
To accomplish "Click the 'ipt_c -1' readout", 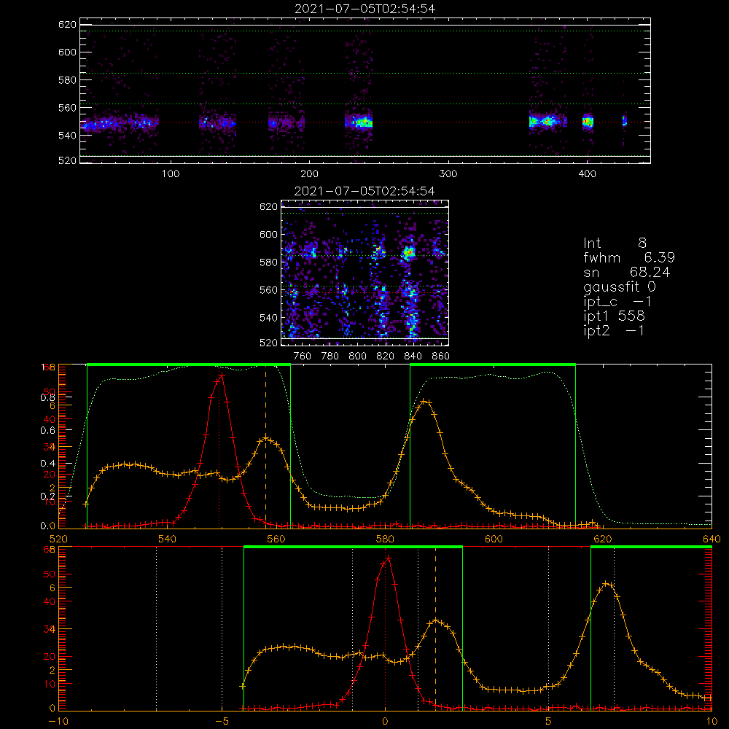I will (x=617, y=302).
